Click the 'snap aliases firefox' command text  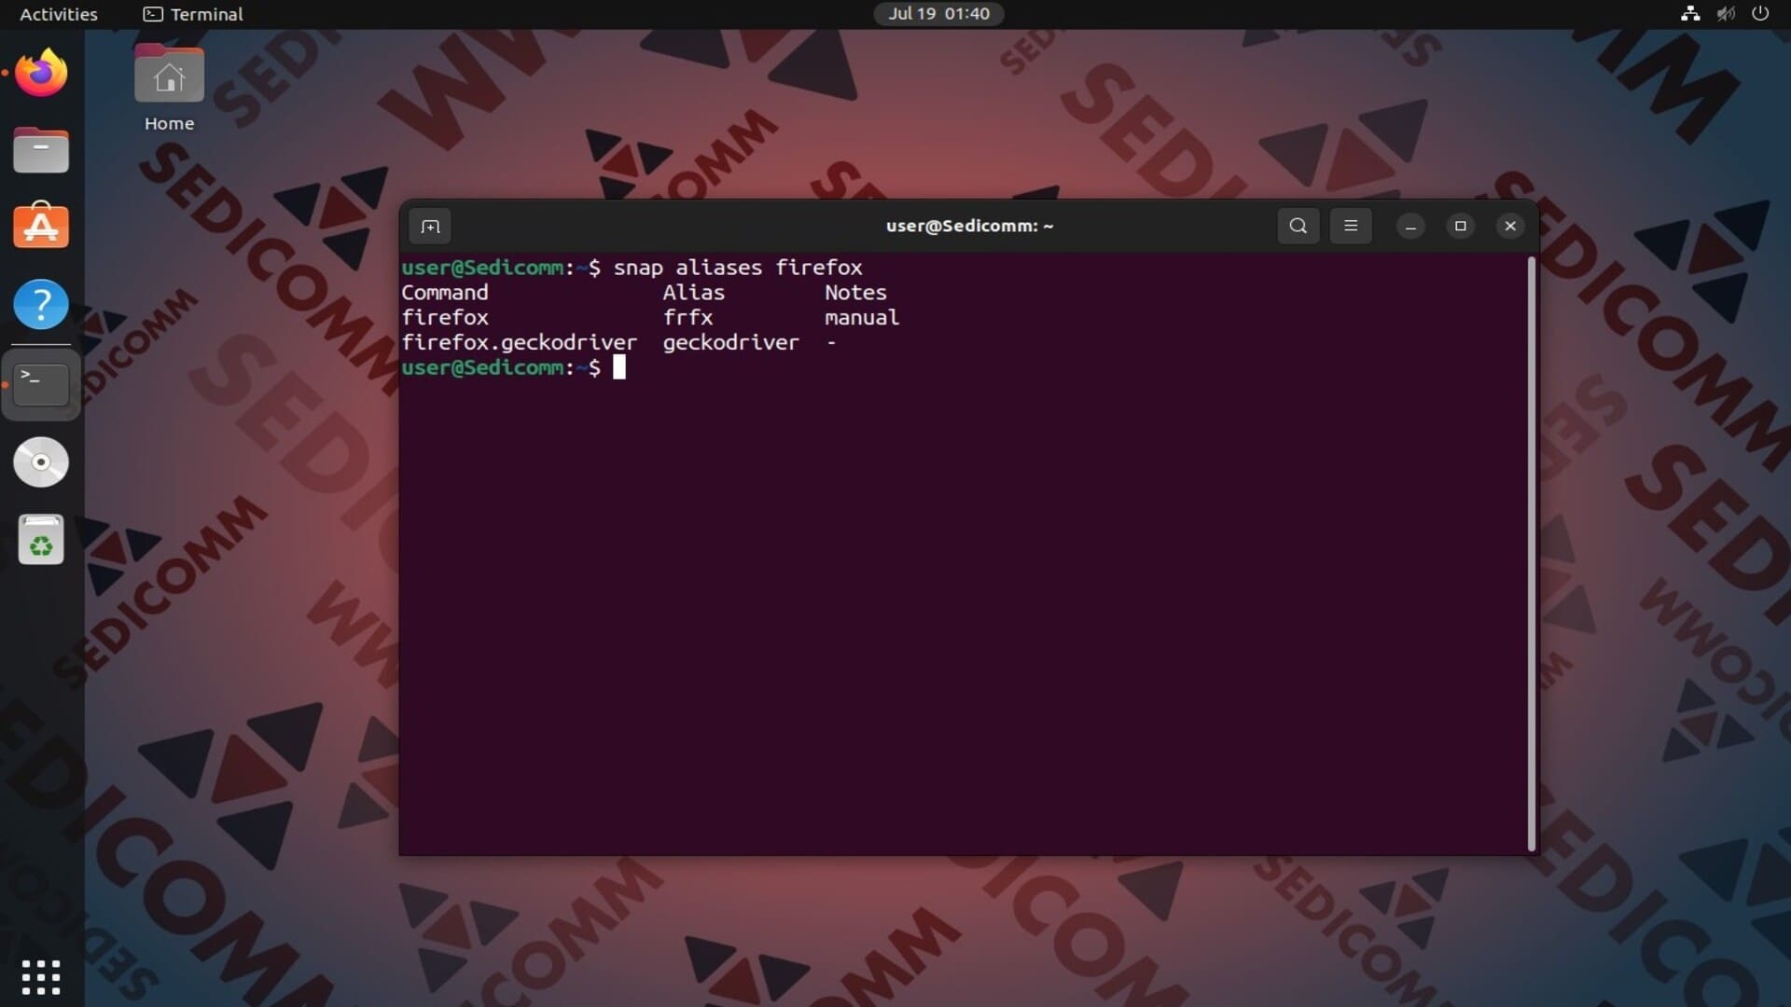pos(738,268)
